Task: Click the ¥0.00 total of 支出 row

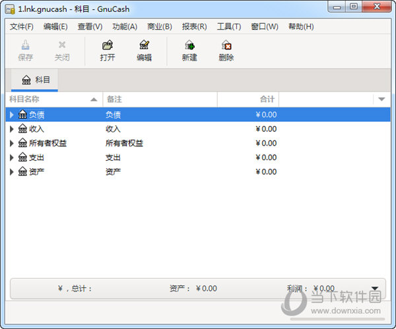Action: (266, 158)
